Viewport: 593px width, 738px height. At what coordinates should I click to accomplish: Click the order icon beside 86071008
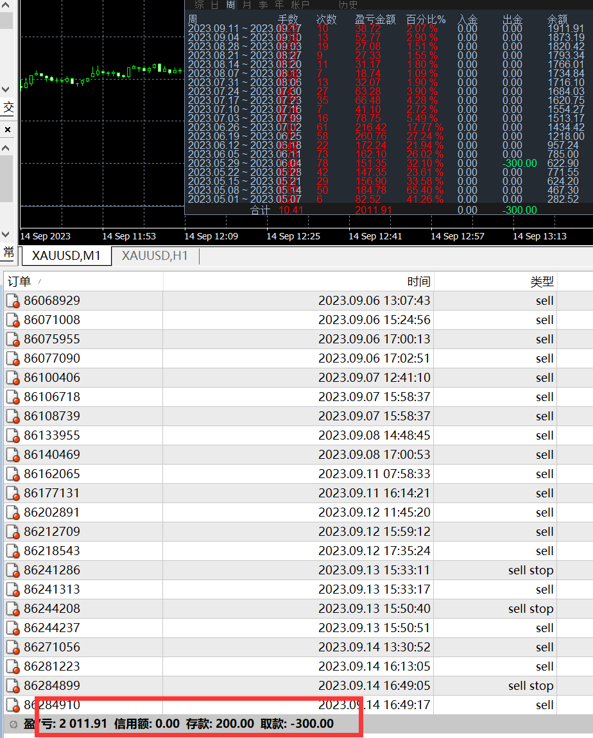(x=13, y=320)
